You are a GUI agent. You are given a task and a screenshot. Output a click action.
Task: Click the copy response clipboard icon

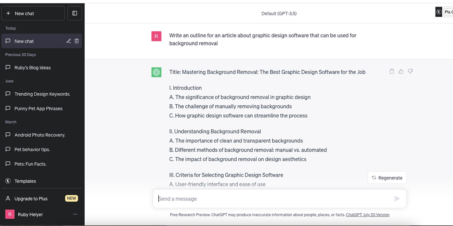392,71
